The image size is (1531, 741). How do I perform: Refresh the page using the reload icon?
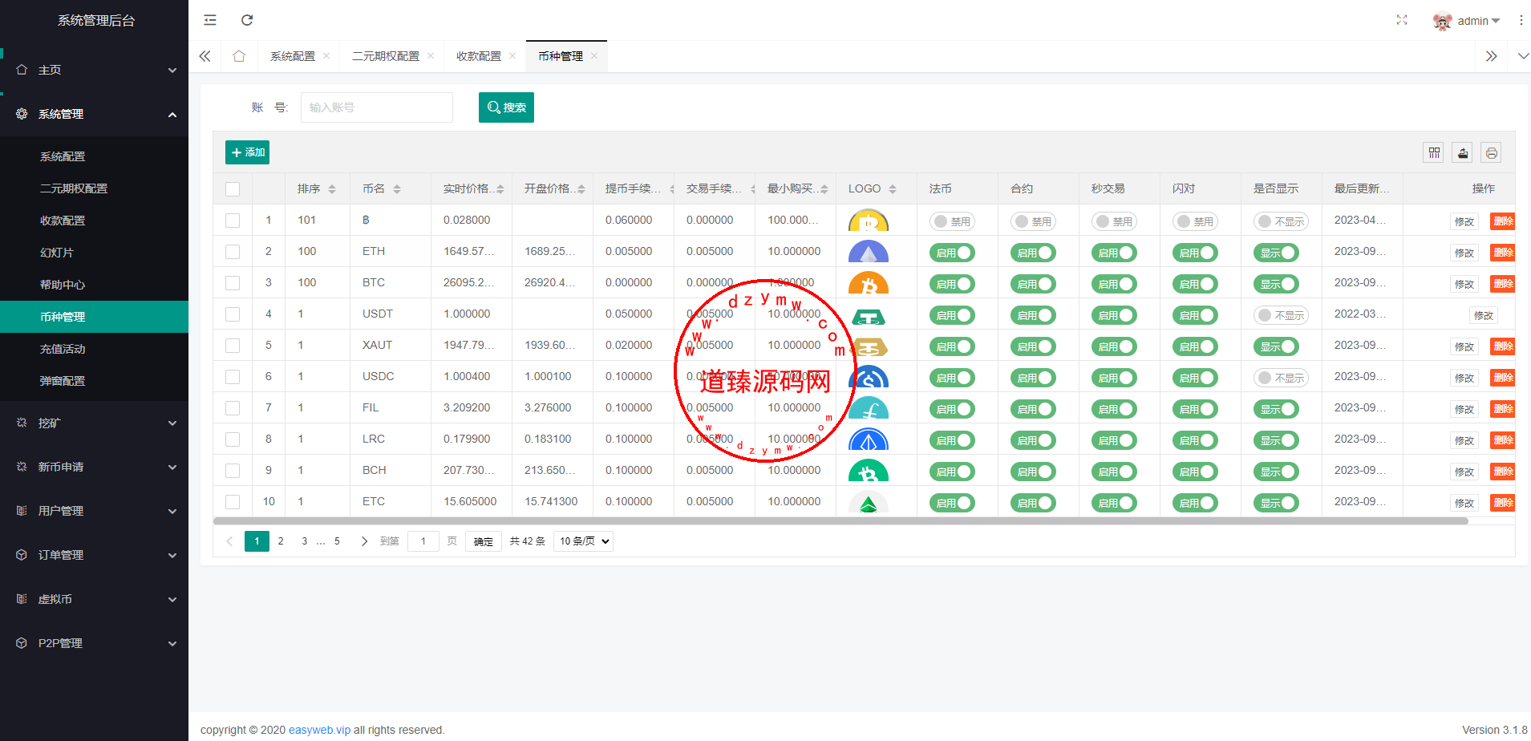[x=247, y=20]
